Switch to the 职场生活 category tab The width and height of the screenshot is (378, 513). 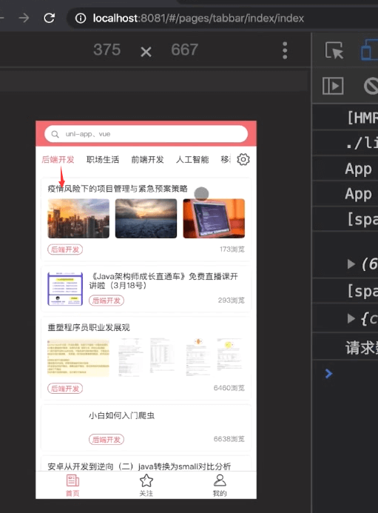click(x=103, y=160)
